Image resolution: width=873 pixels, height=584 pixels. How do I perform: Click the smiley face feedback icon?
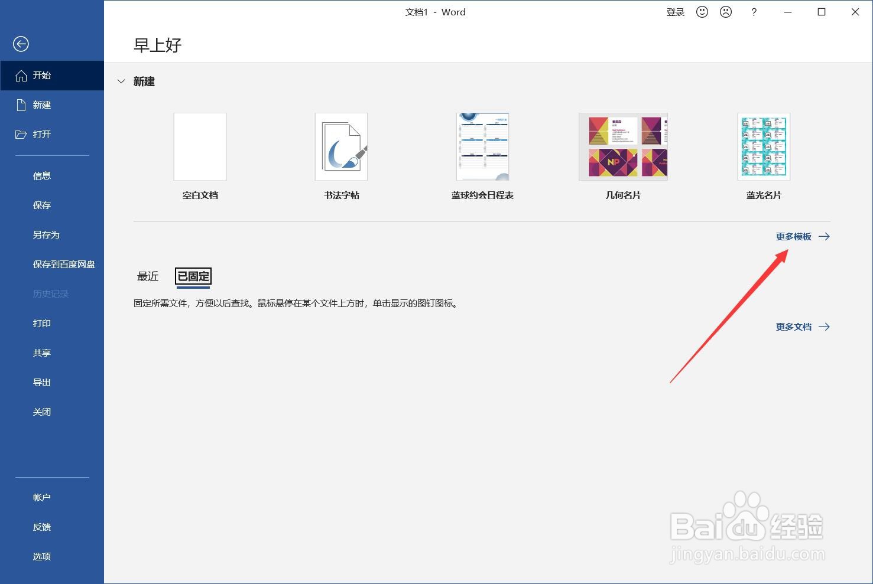tap(702, 12)
